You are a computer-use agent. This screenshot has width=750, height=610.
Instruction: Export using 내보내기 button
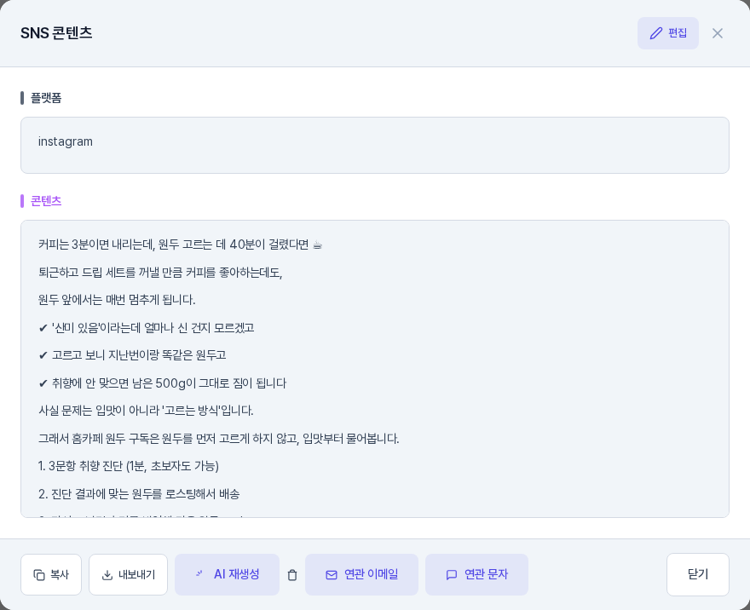128,574
